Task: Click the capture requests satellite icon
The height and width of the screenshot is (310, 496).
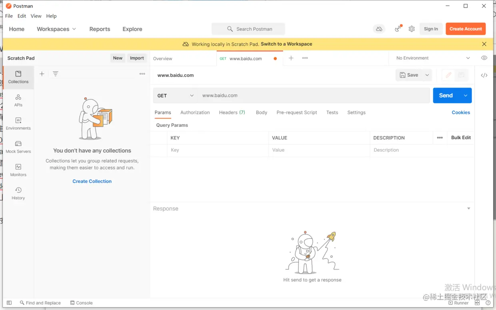Action: [398, 28]
